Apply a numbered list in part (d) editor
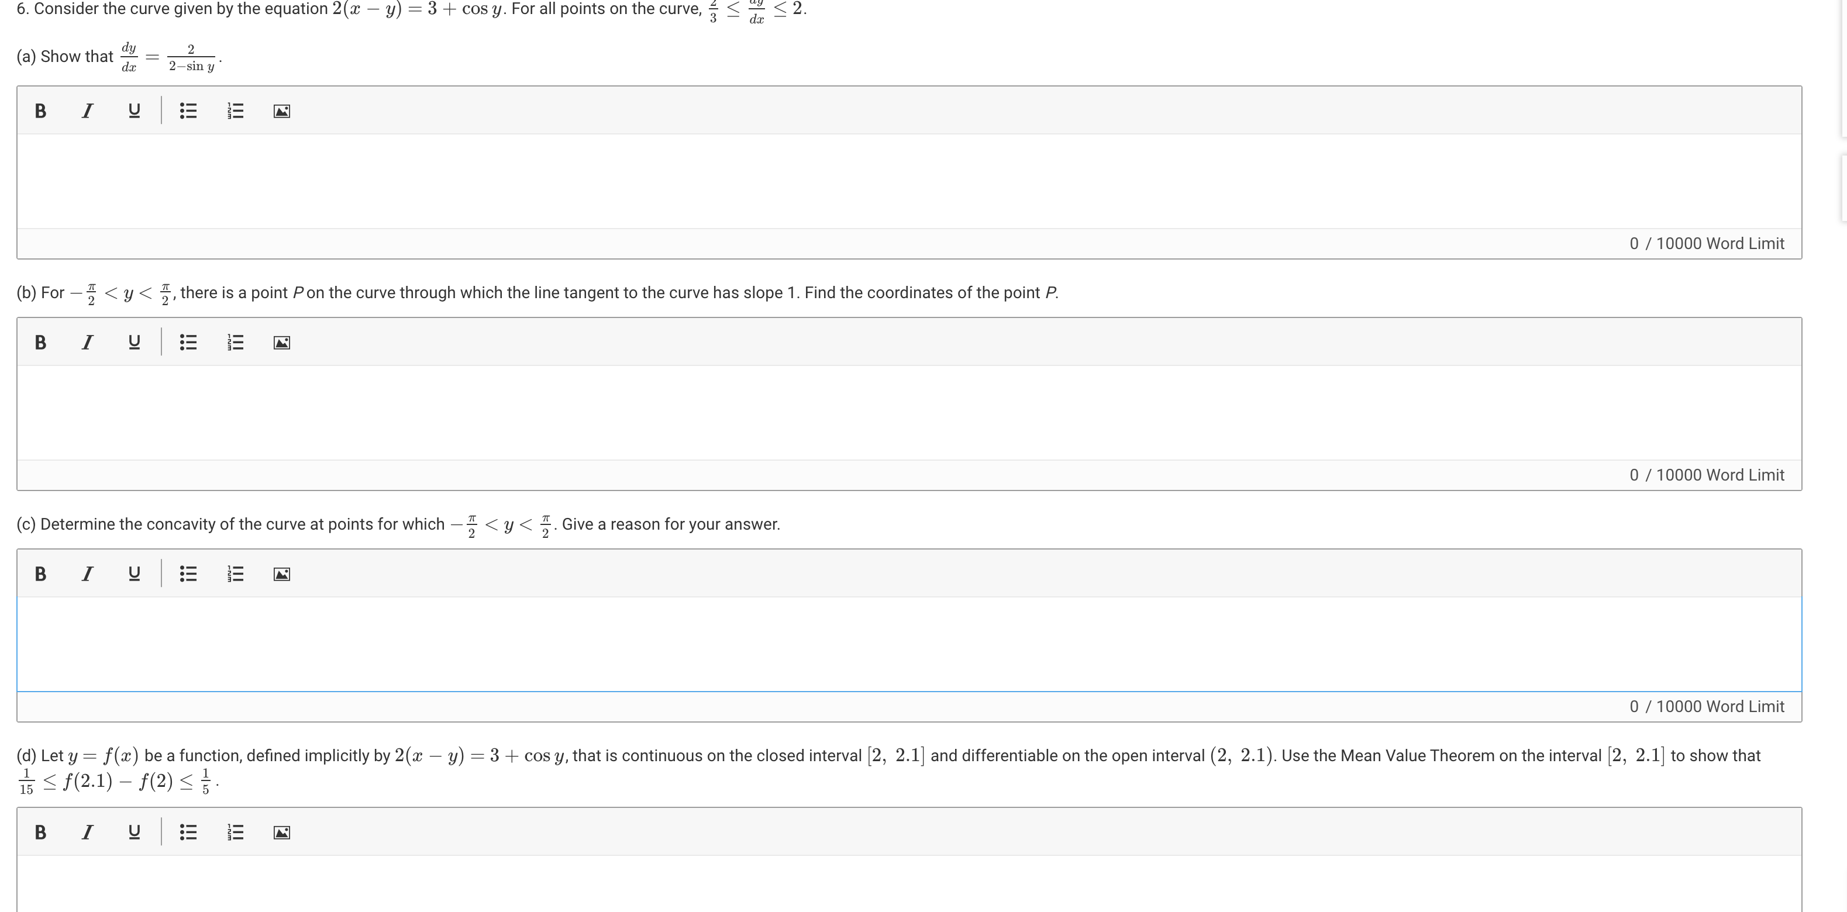1847x912 pixels. [x=235, y=832]
